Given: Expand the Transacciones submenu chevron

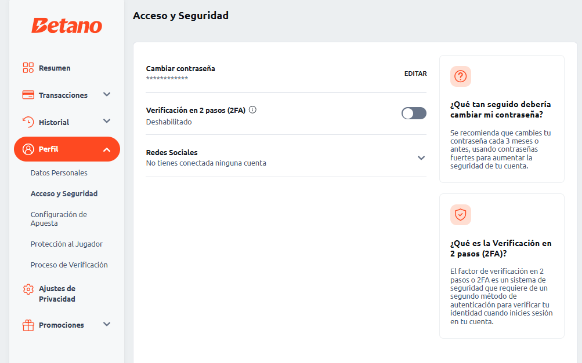Looking at the screenshot, I should pos(107,94).
